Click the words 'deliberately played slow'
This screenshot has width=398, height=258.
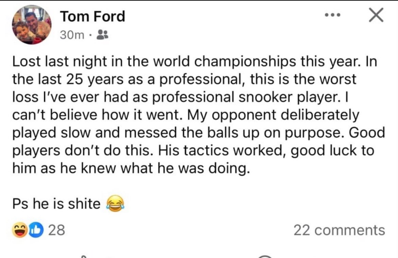point(186,123)
